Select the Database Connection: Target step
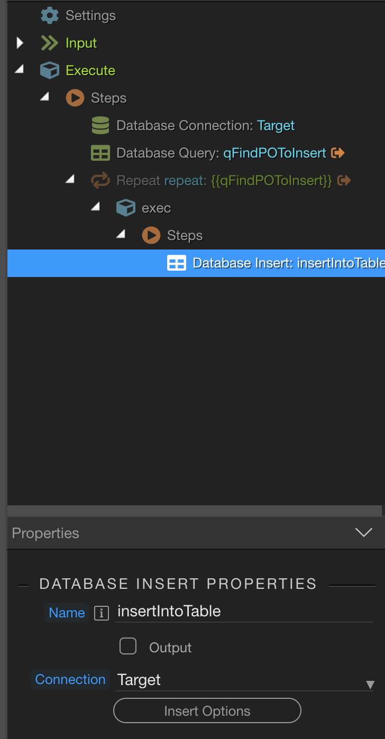385x739 pixels. pos(193,125)
